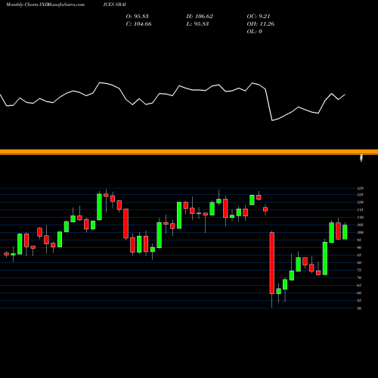
Task: Click the 90 price axis label
Action: coord(360,247)
